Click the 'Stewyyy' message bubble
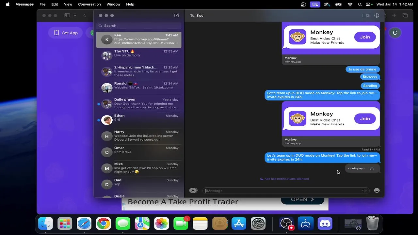The image size is (418, 235). (370, 77)
